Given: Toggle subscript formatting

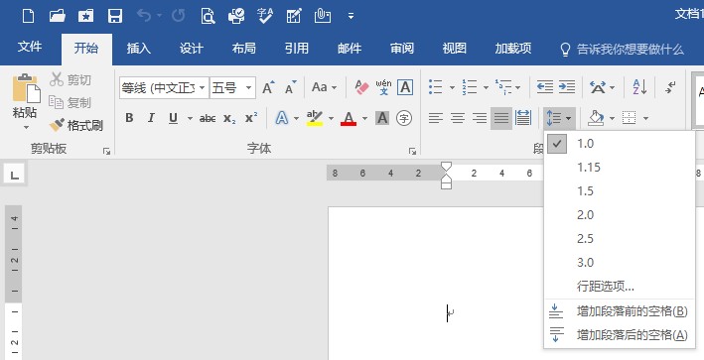Looking at the screenshot, I should pyautogui.click(x=229, y=118).
